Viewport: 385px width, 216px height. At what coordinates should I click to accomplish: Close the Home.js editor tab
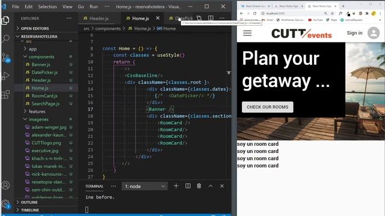tap(158, 18)
